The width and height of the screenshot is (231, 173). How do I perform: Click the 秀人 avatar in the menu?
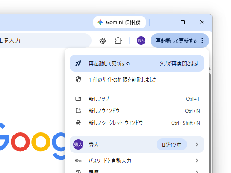pos(78,144)
